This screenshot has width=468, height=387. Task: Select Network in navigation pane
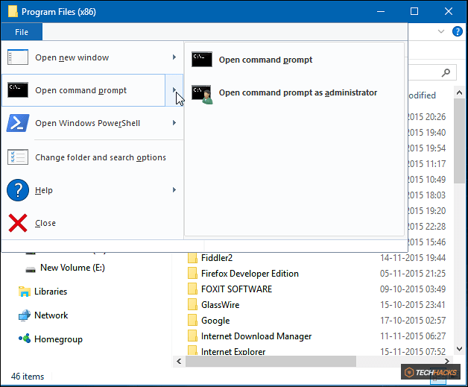click(51, 315)
